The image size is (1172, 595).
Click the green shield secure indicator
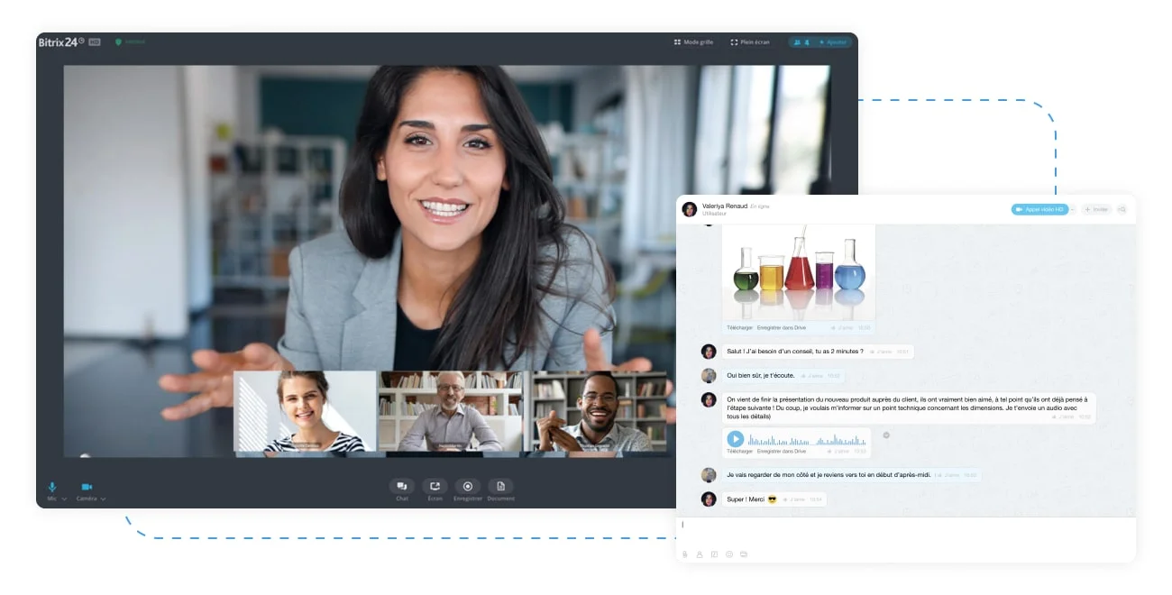click(x=118, y=41)
